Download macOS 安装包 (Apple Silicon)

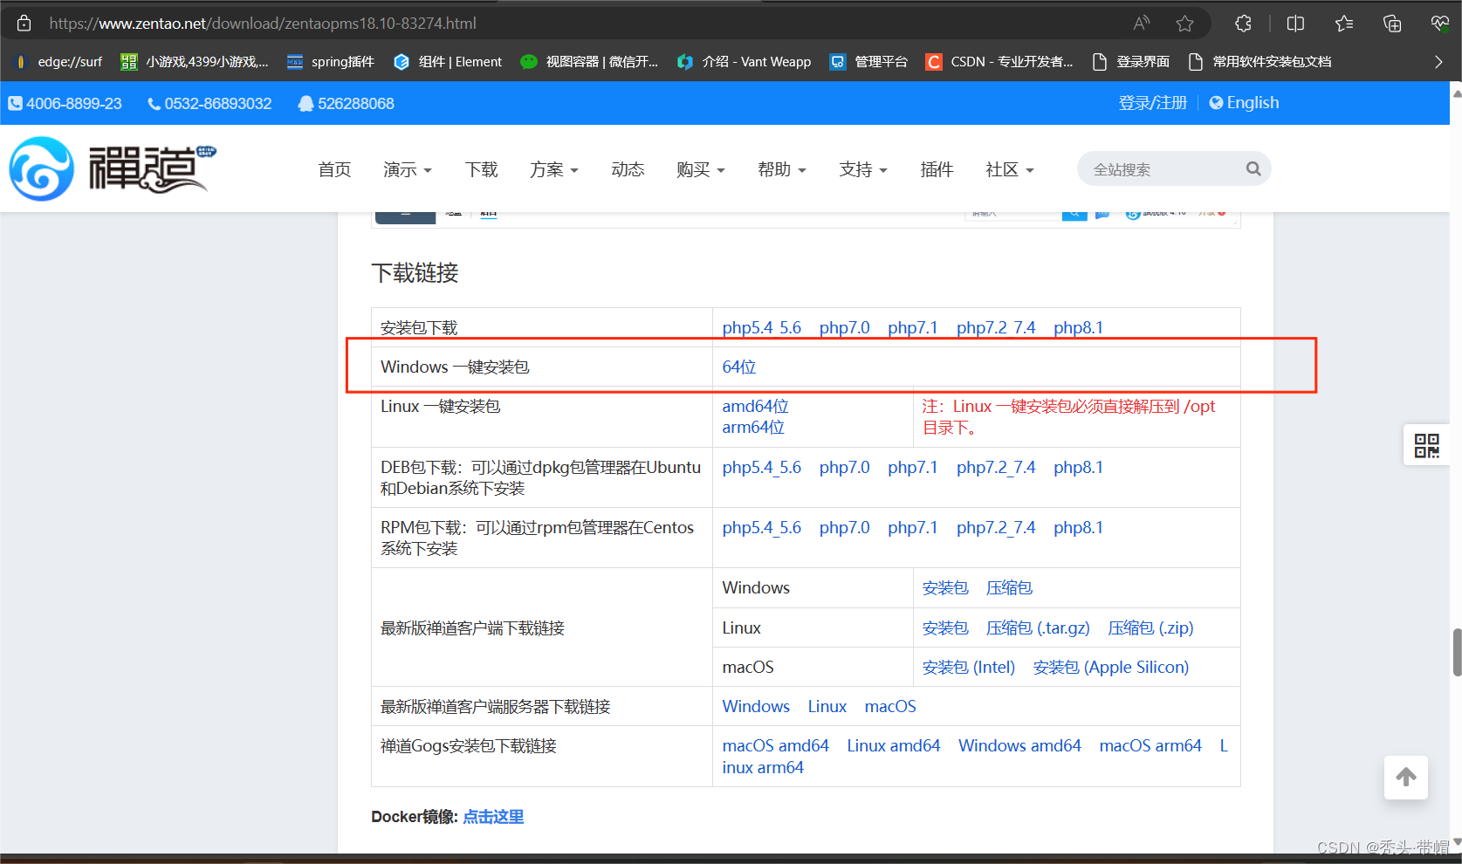(1111, 668)
